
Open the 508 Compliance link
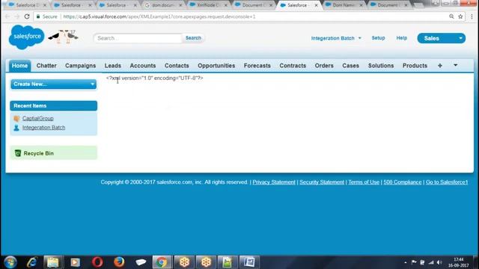pyautogui.click(x=403, y=182)
